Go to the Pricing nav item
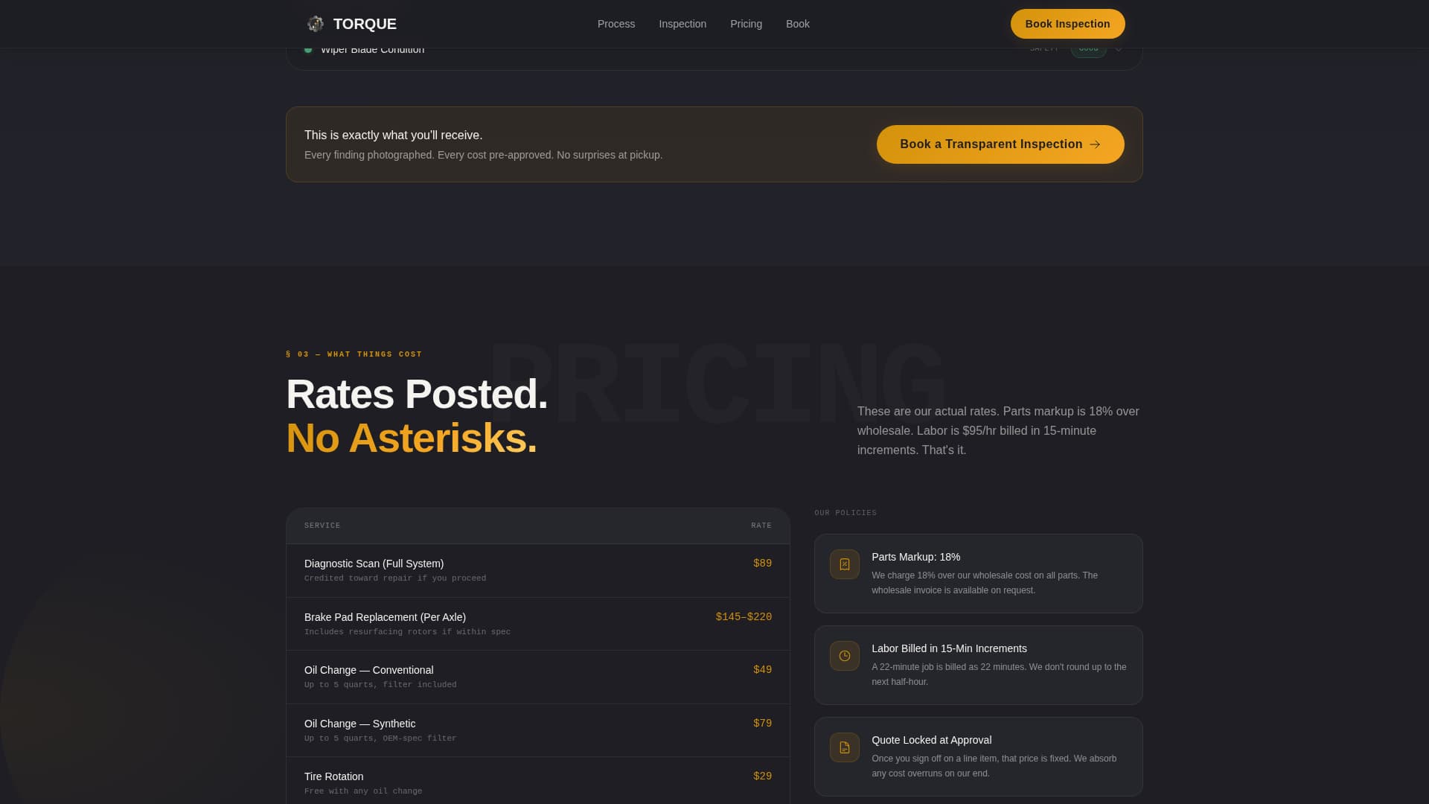Screen dimensions: 1429x804 (746, 24)
